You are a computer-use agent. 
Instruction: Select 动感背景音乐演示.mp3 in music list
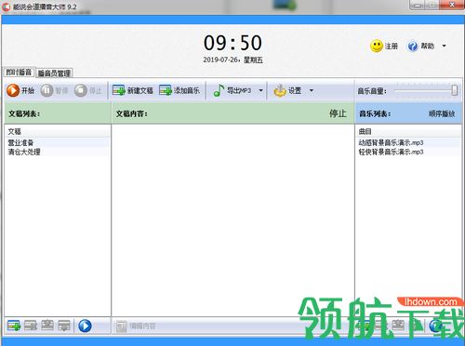pyautogui.click(x=408, y=142)
